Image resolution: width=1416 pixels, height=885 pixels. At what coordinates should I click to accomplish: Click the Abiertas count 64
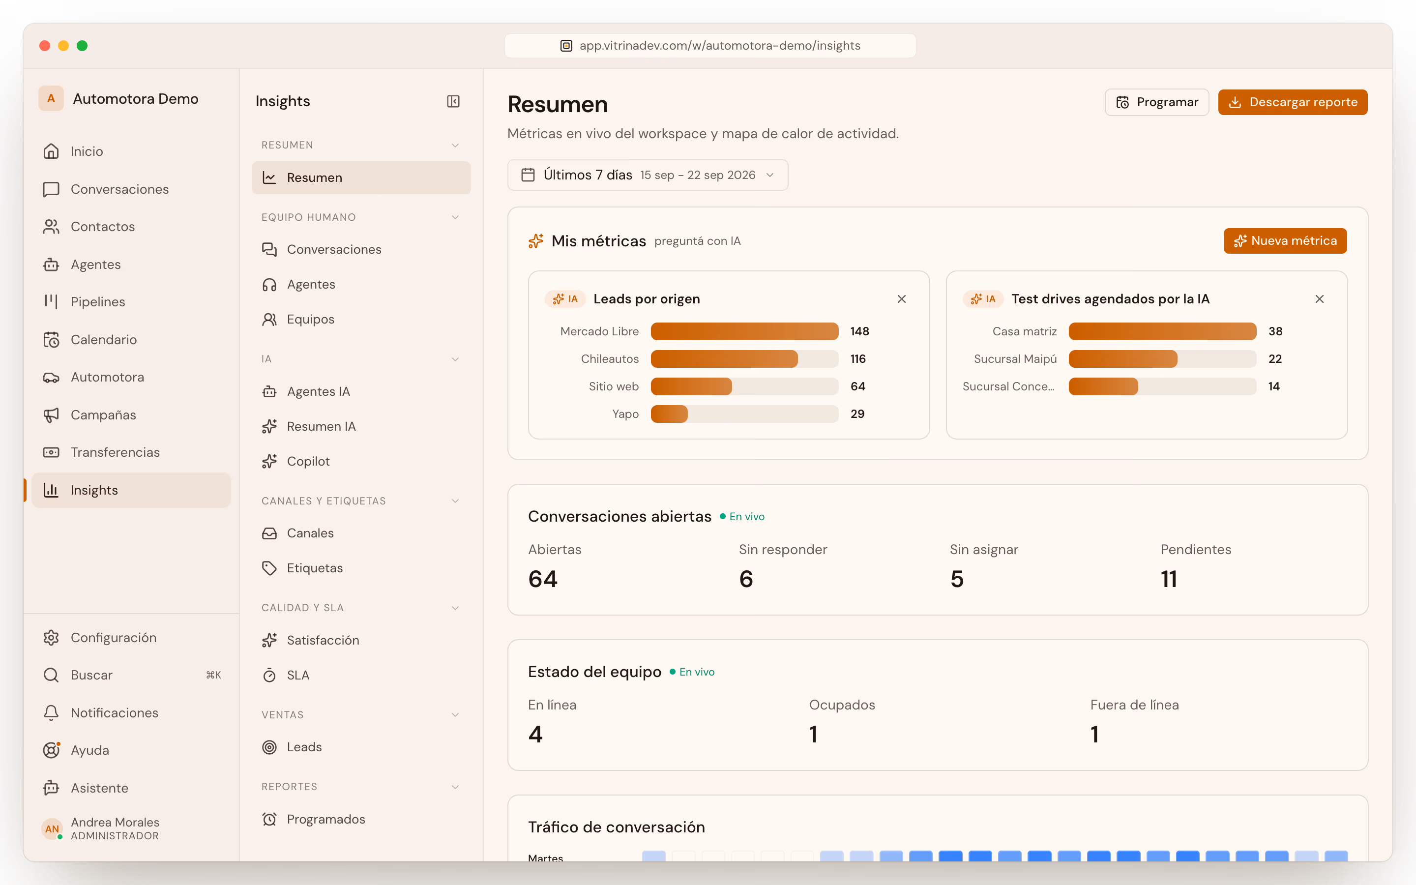[x=542, y=579]
